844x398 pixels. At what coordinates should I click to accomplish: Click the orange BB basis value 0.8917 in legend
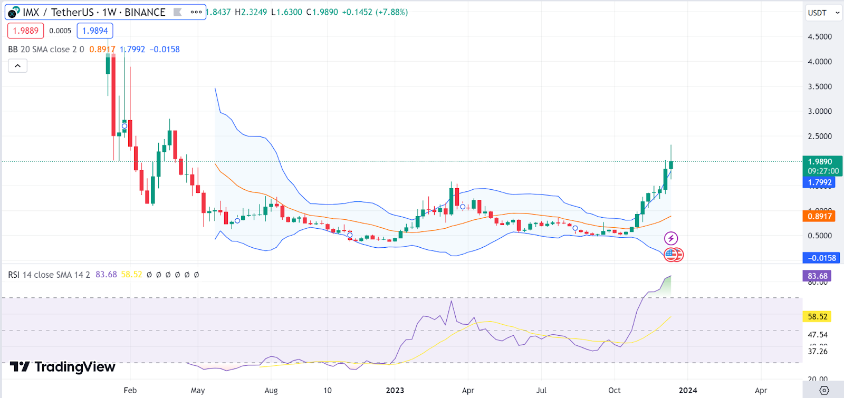(102, 49)
